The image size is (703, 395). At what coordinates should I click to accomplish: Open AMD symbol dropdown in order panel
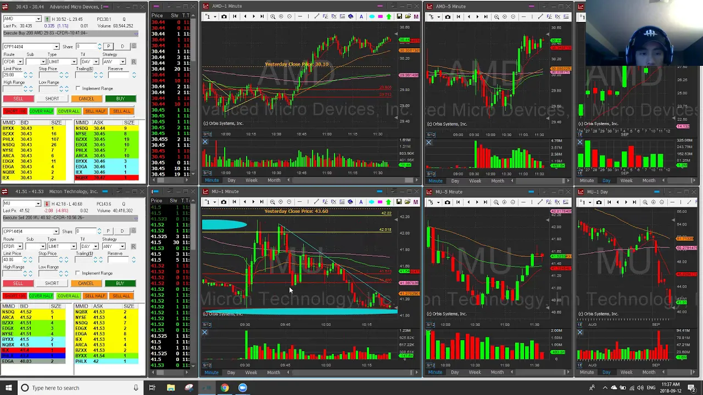pos(38,19)
